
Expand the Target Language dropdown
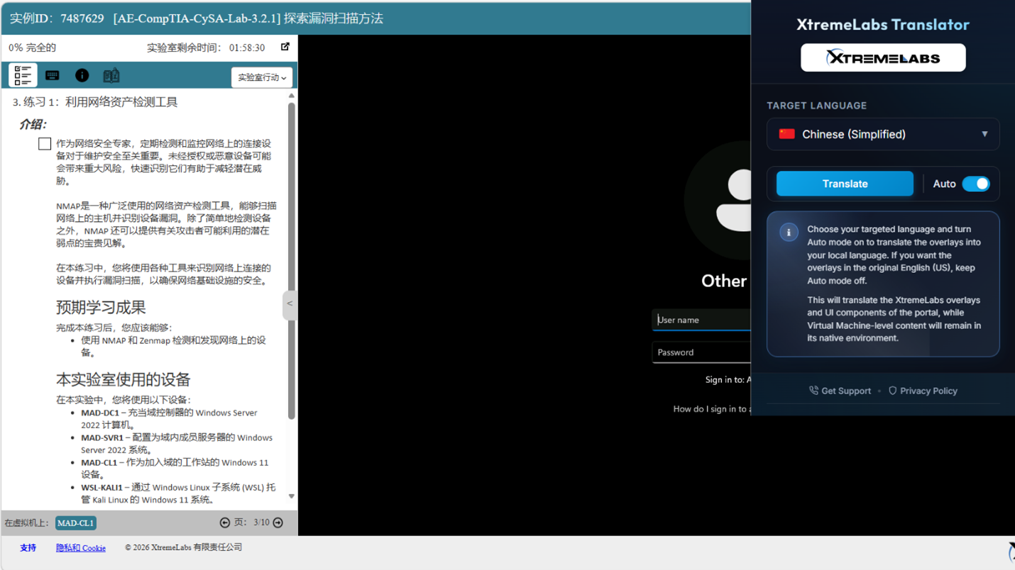point(883,134)
